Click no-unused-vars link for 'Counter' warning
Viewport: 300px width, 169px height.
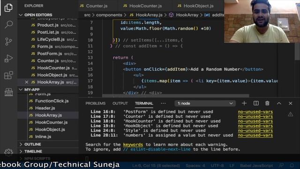[x=255, y=116]
